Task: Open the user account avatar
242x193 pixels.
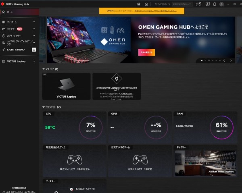Action: tap(221, 4)
